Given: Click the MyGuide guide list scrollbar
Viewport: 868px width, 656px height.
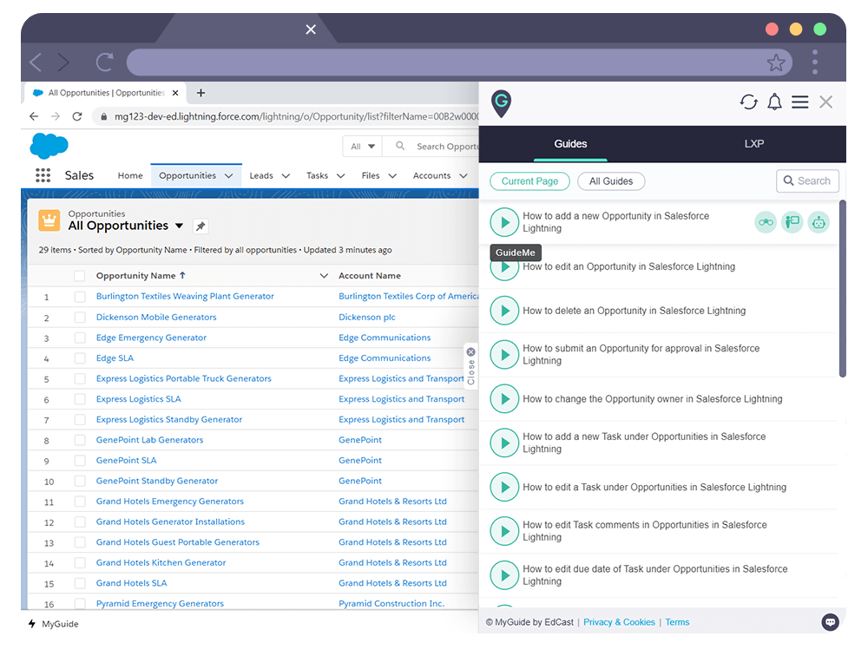Looking at the screenshot, I should (x=842, y=288).
